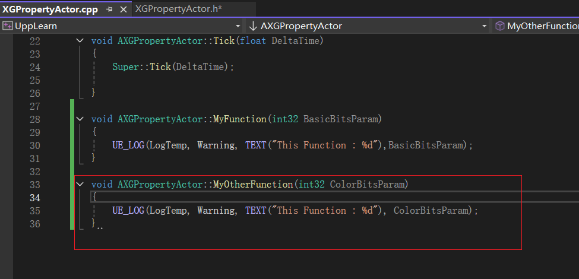Click the BasicBitsParam parameter in MyFunction signature

click(341, 119)
